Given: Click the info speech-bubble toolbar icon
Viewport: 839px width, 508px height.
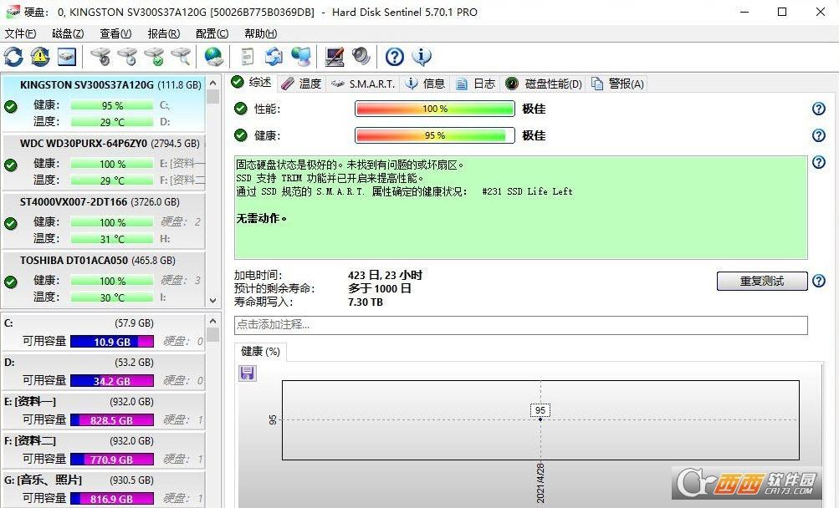Looking at the screenshot, I should coord(422,56).
